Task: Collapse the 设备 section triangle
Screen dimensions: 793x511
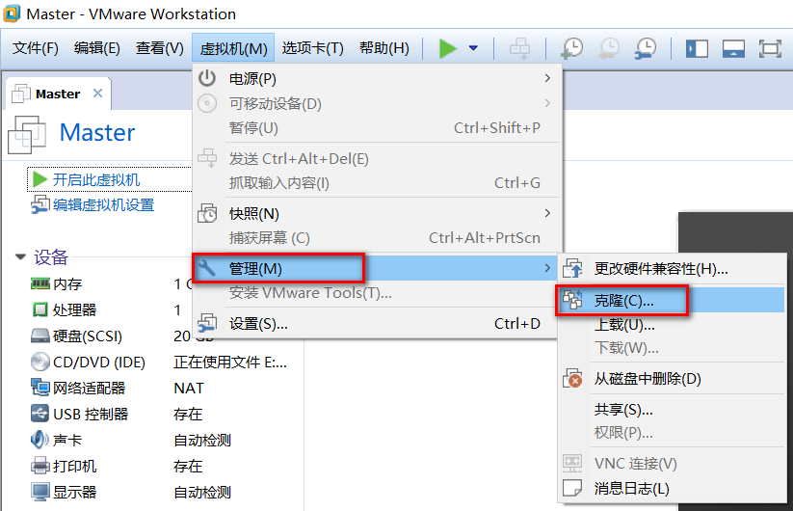Action: tap(21, 257)
